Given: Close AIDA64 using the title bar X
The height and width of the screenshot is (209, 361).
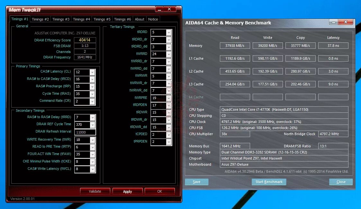Looking at the screenshot, I should [346, 22].
